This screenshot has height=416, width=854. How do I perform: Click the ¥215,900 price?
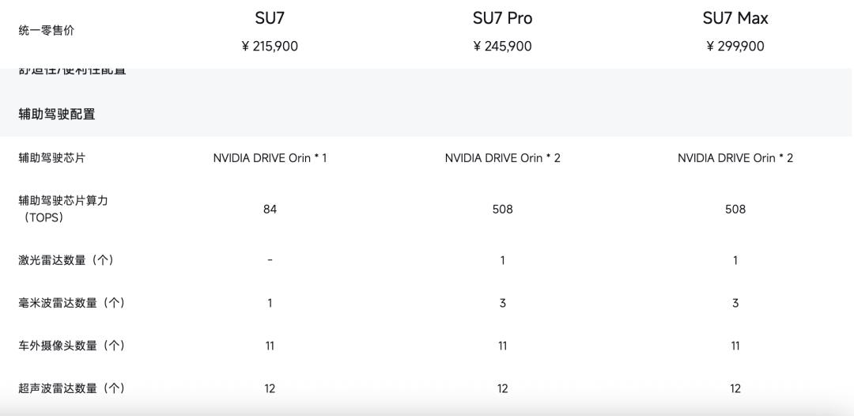(x=270, y=47)
